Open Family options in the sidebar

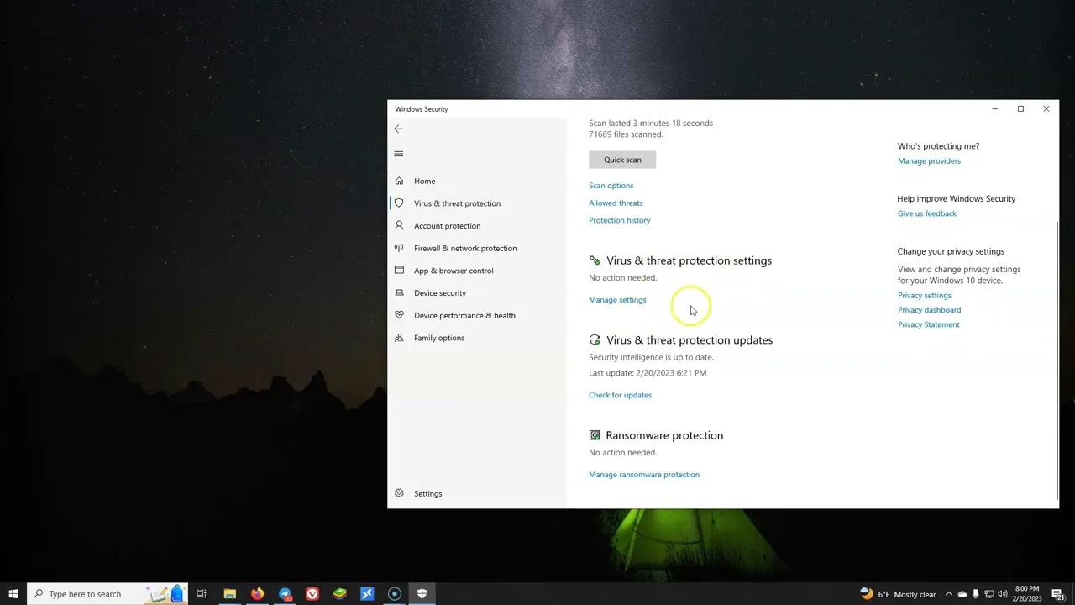coord(438,337)
